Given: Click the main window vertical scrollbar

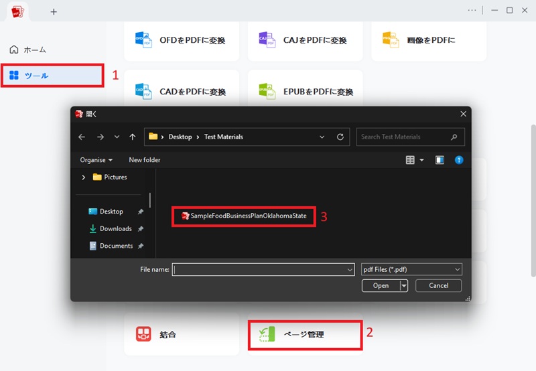Looking at the screenshot, I should pyautogui.click(x=533, y=201).
